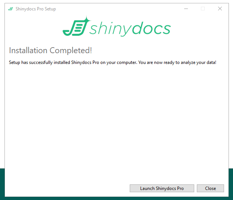Click the dark green strip right of window

[x=231, y=182]
